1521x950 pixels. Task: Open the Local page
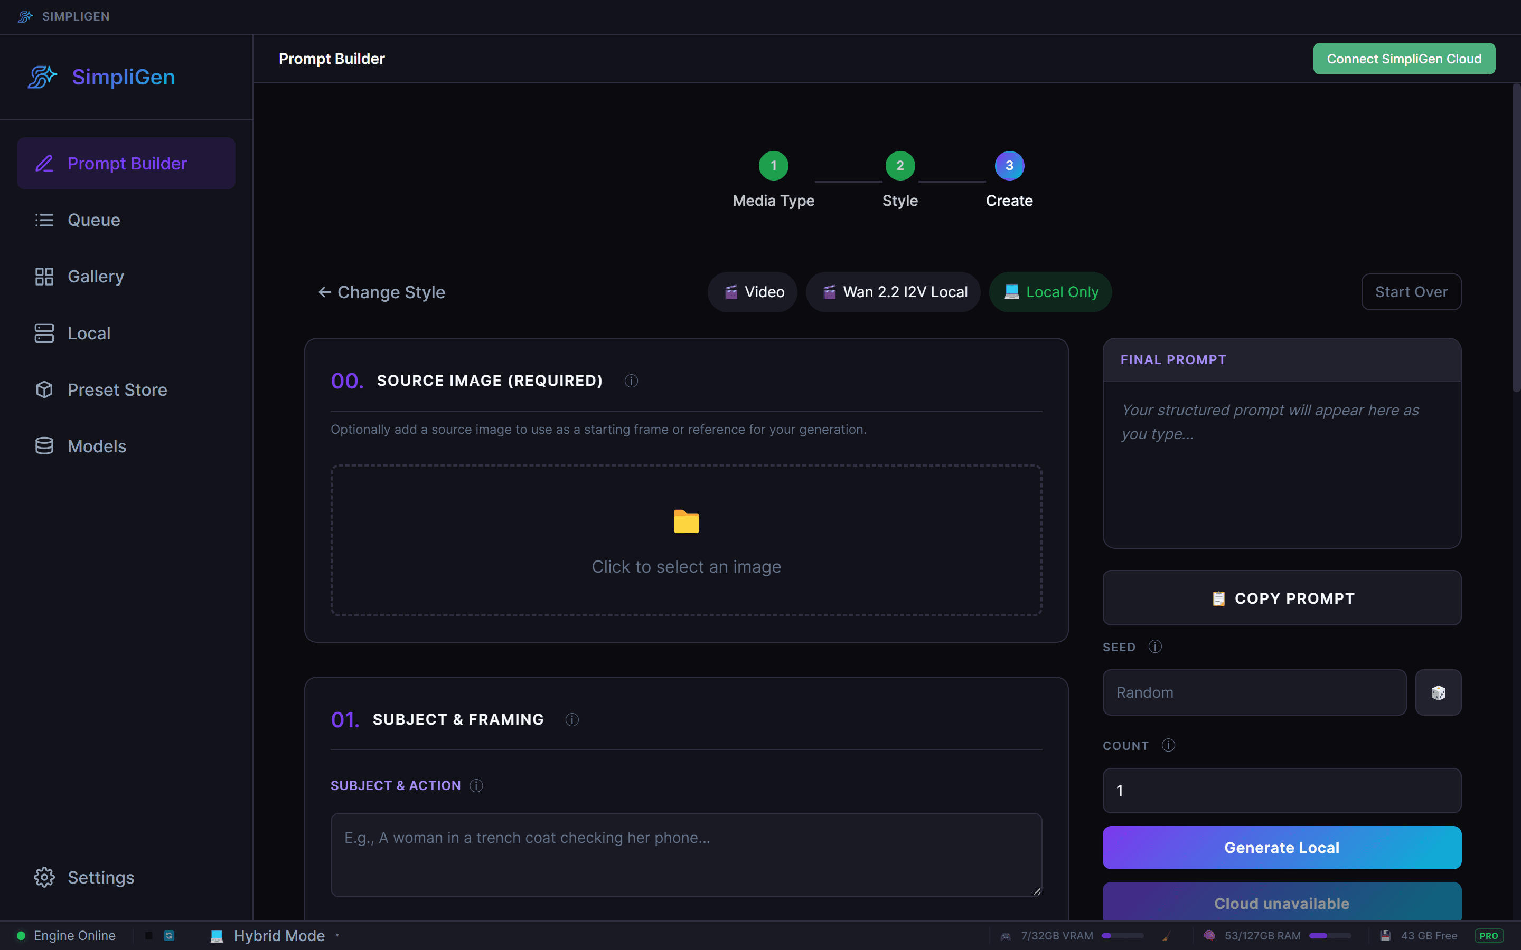126,333
